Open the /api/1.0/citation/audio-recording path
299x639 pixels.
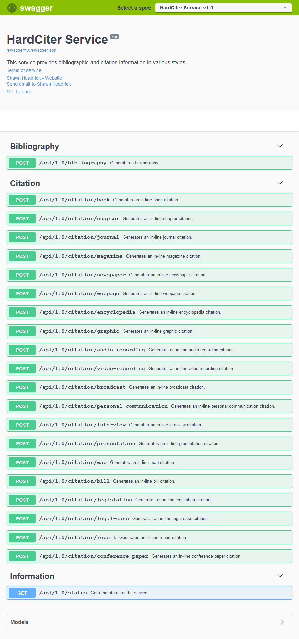point(92,350)
